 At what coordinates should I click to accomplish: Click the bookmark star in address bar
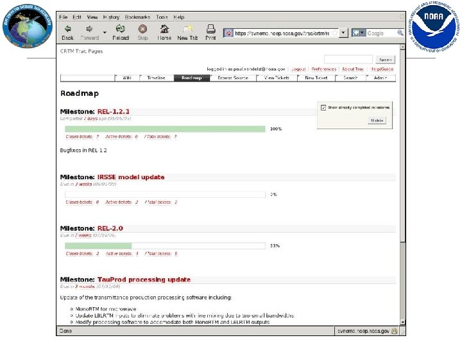(335, 33)
